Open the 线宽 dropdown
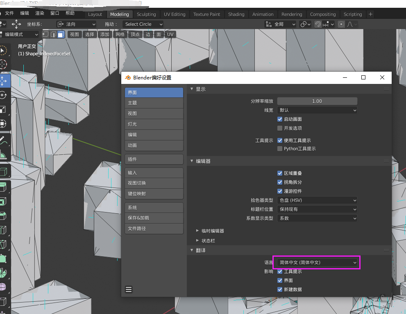Image resolution: width=406 pixels, height=314 pixels. 317,110
